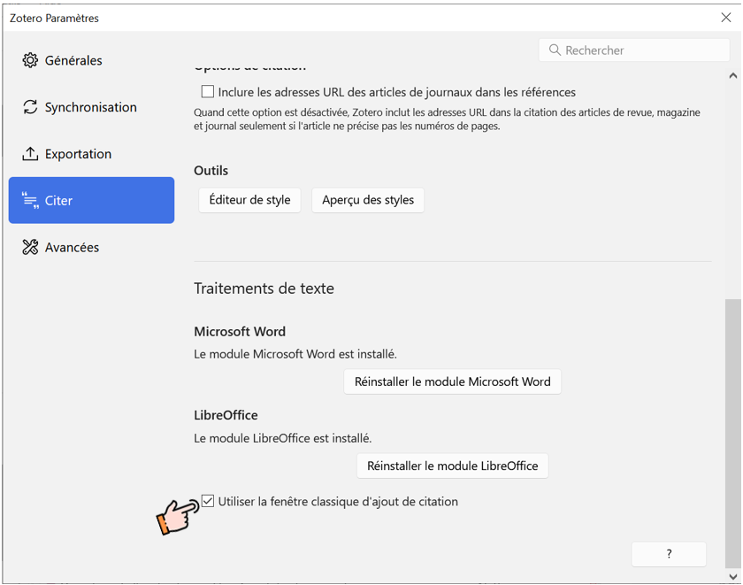
Task: Open the Avancées pane
Action: point(91,247)
